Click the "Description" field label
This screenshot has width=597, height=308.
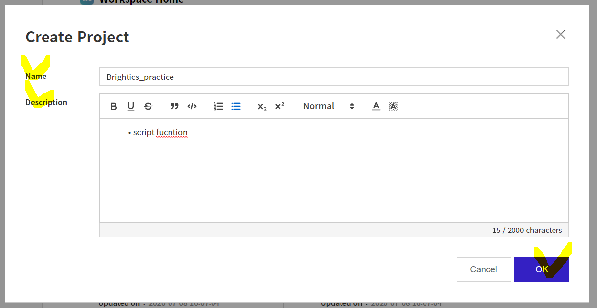point(46,102)
